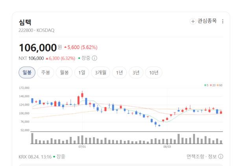
Task: Show the 3개월 three-month chart
Action: (101, 72)
